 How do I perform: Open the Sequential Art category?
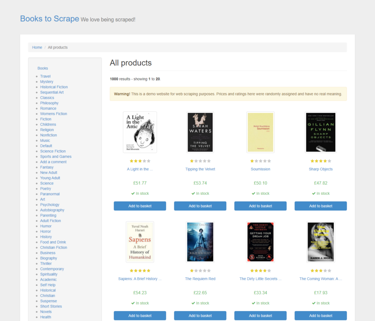pos(52,92)
